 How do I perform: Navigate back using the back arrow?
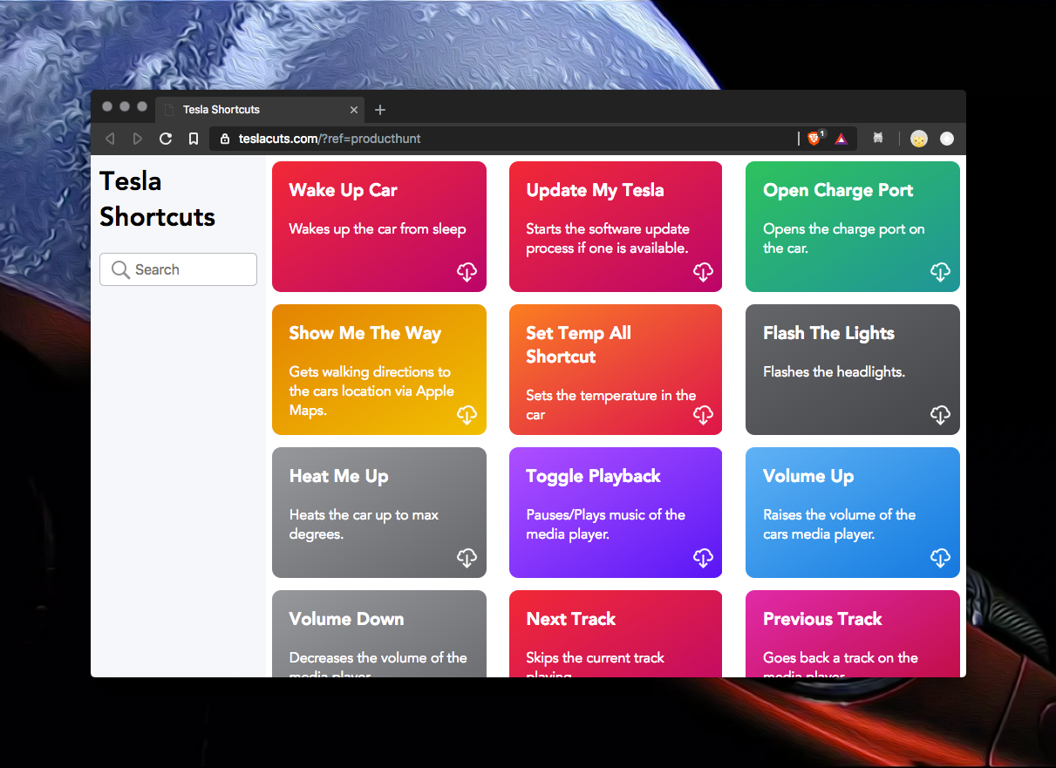[x=110, y=138]
